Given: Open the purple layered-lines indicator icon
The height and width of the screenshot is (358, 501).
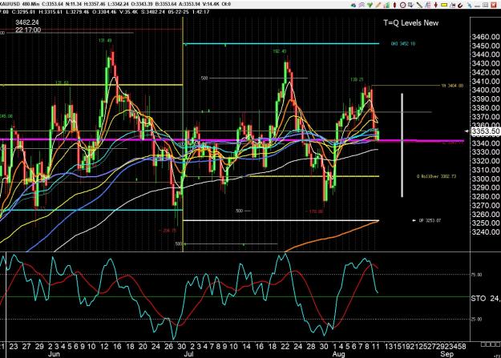Looking at the screenshot, I should click(x=362, y=5).
